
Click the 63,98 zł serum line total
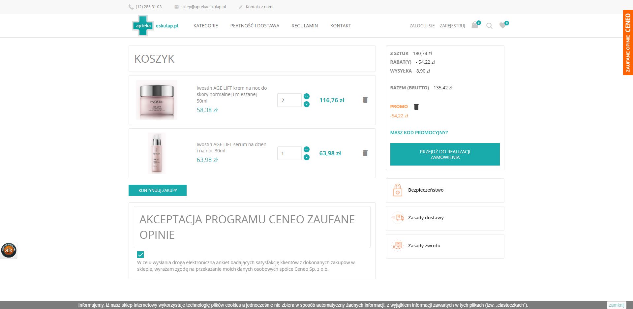[330, 153]
